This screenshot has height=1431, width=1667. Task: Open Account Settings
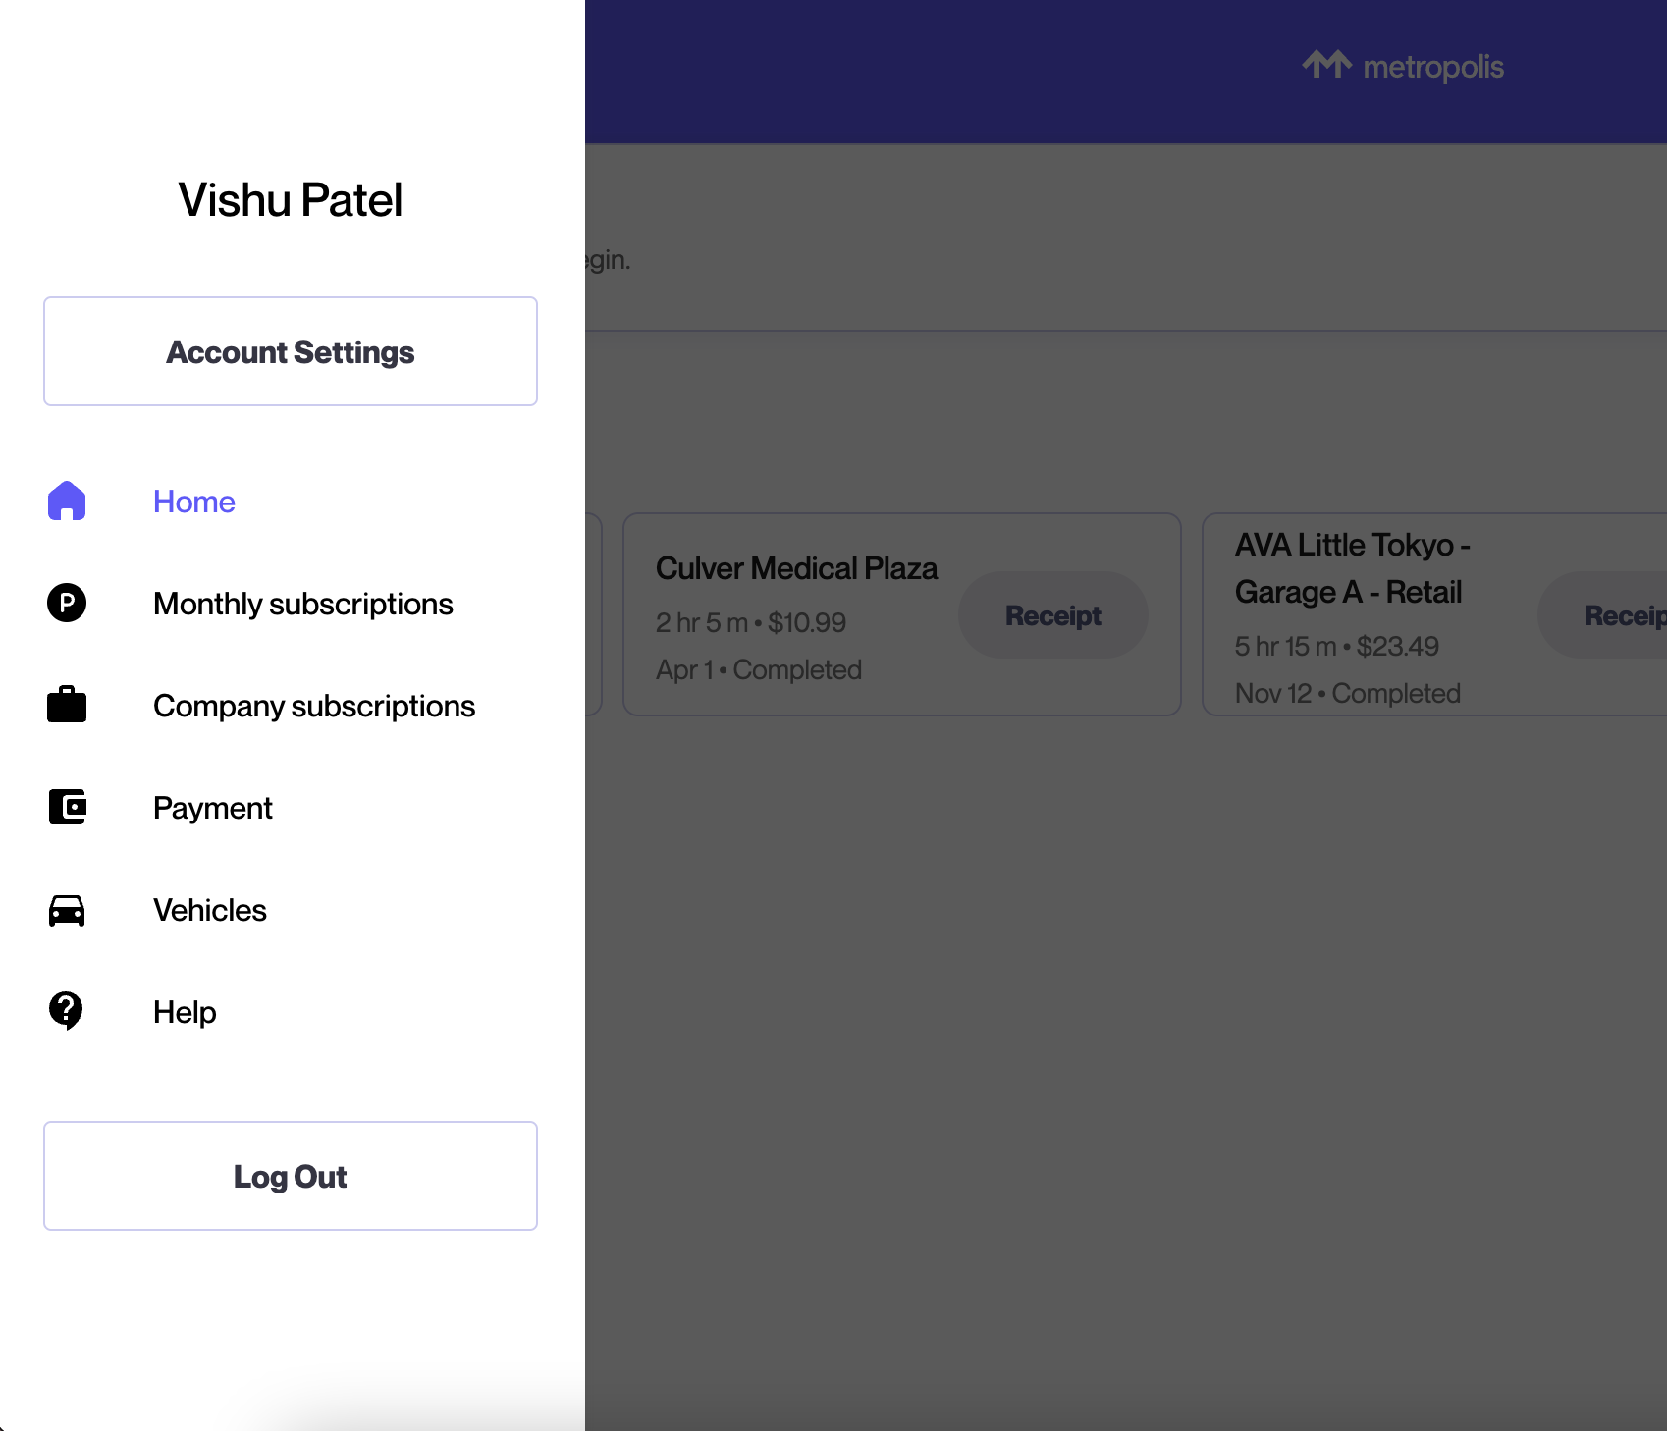pyautogui.click(x=291, y=351)
